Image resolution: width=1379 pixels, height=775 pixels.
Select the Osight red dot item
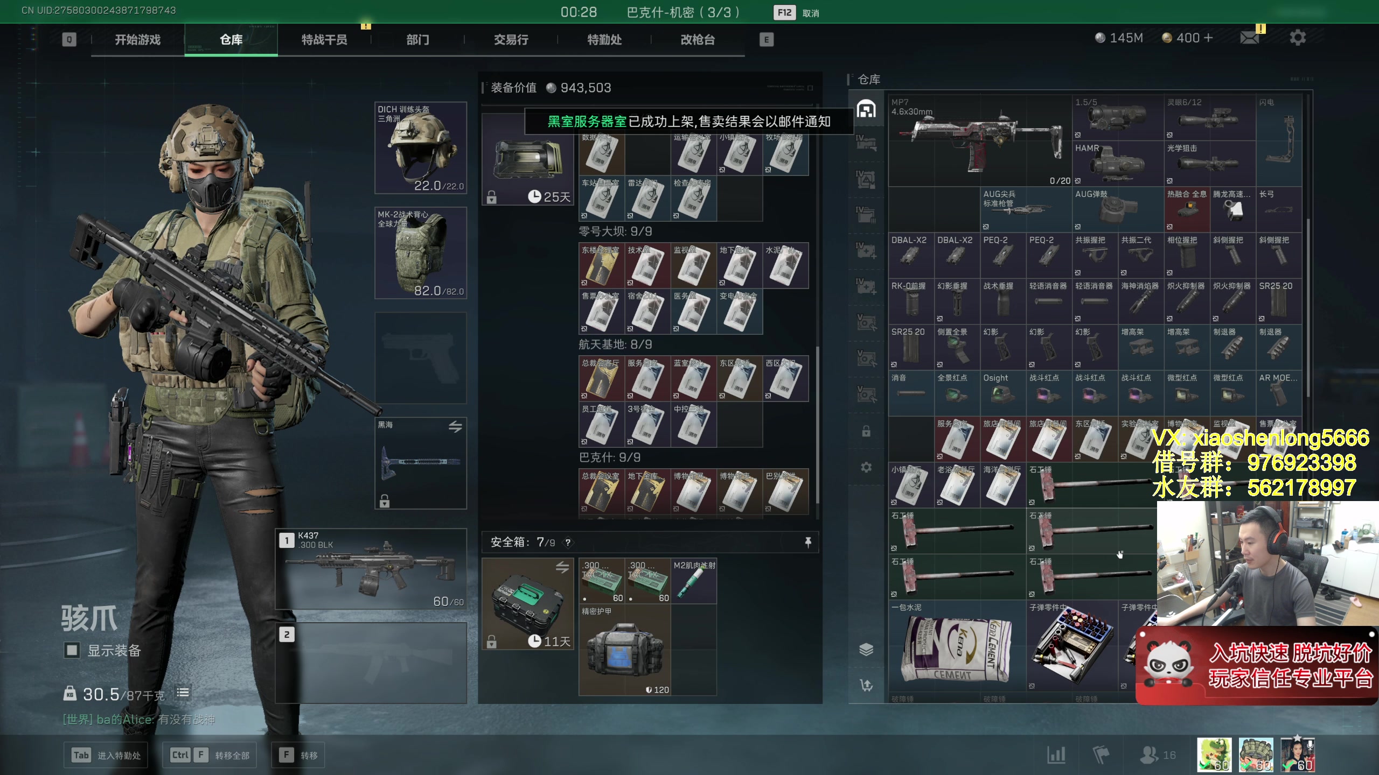tap(1003, 393)
